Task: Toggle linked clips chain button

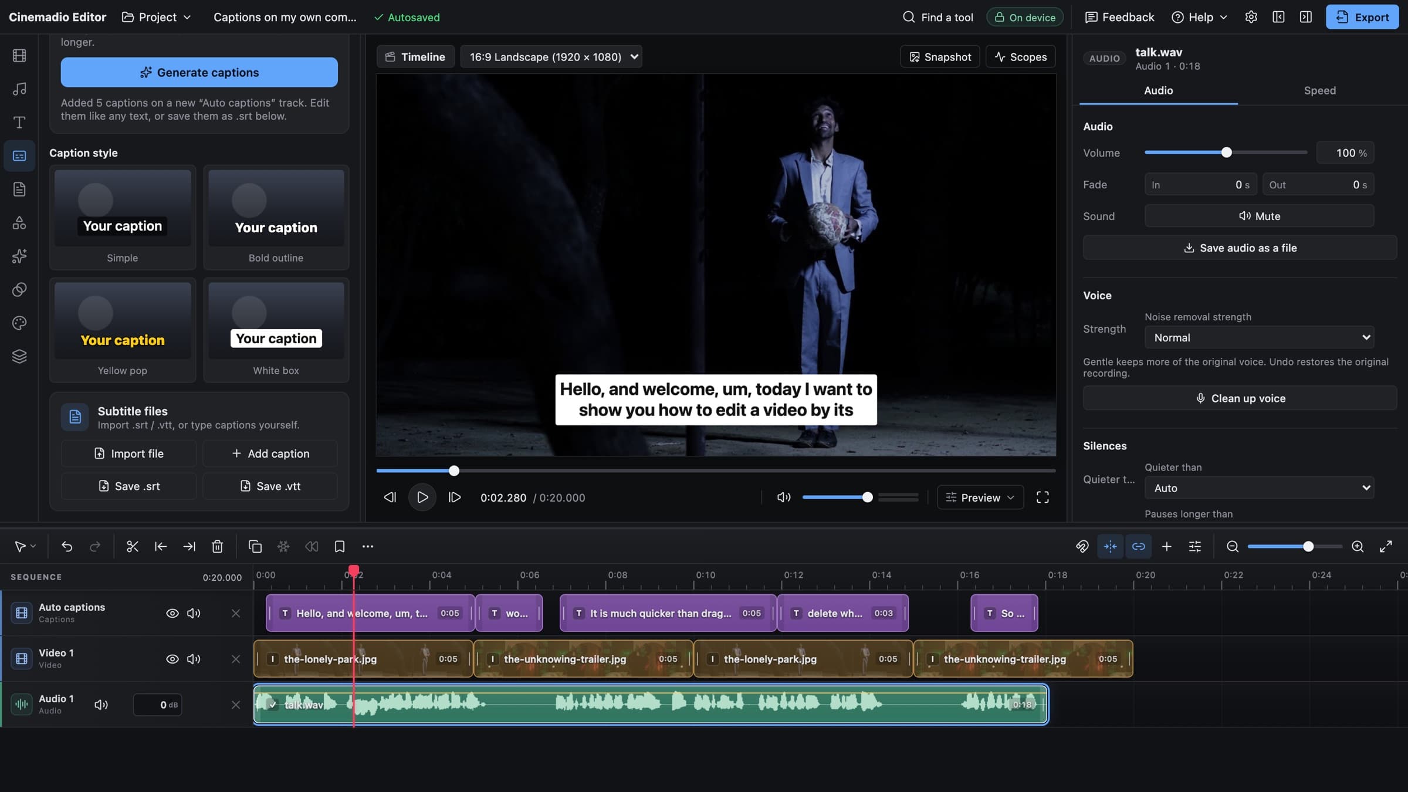Action: 1139,547
